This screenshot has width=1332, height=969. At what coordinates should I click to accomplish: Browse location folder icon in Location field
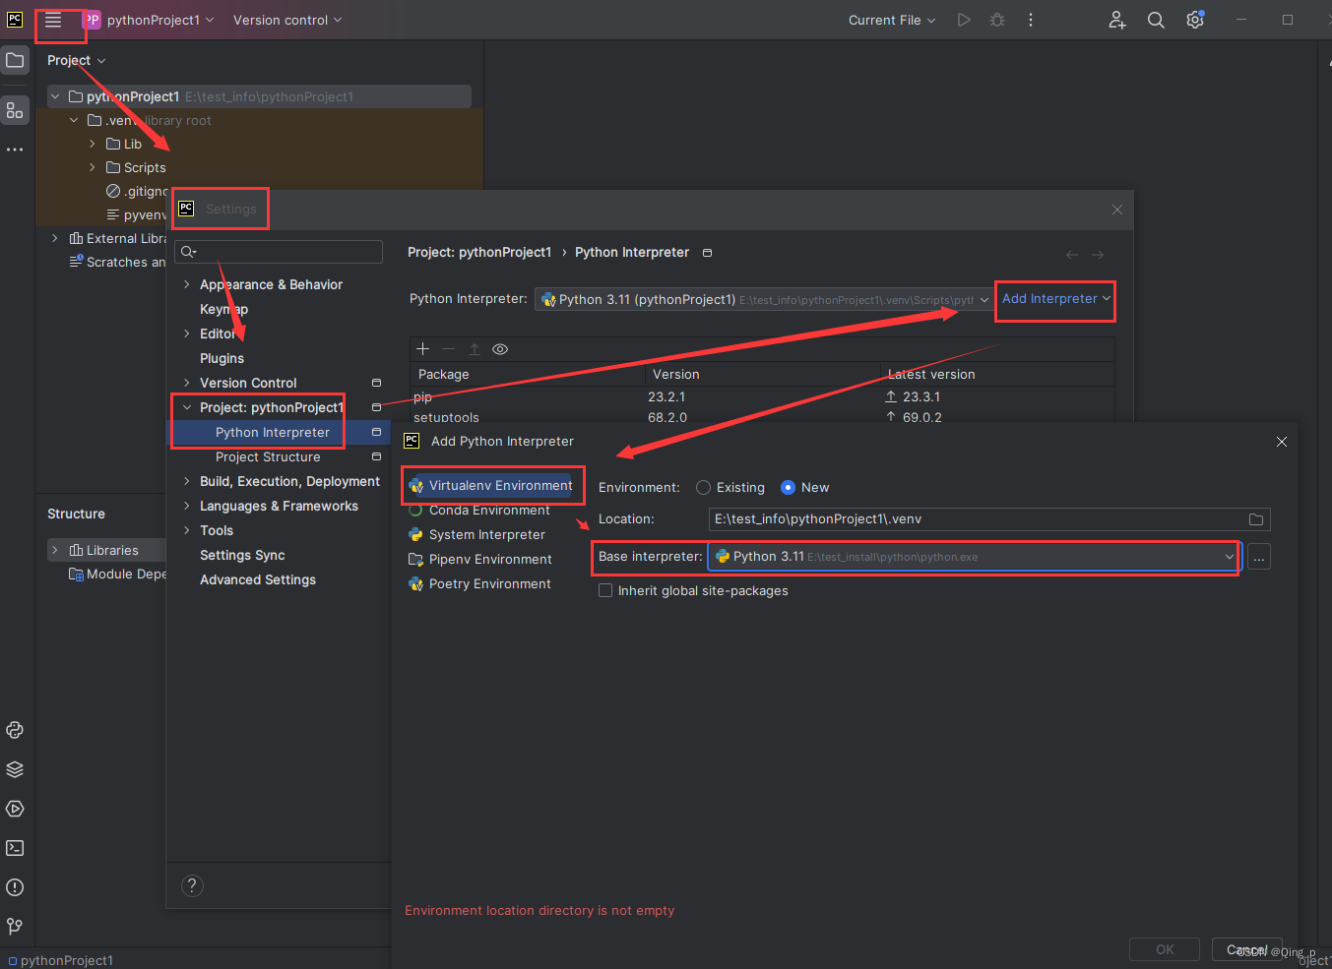click(x=1256, y=519)
